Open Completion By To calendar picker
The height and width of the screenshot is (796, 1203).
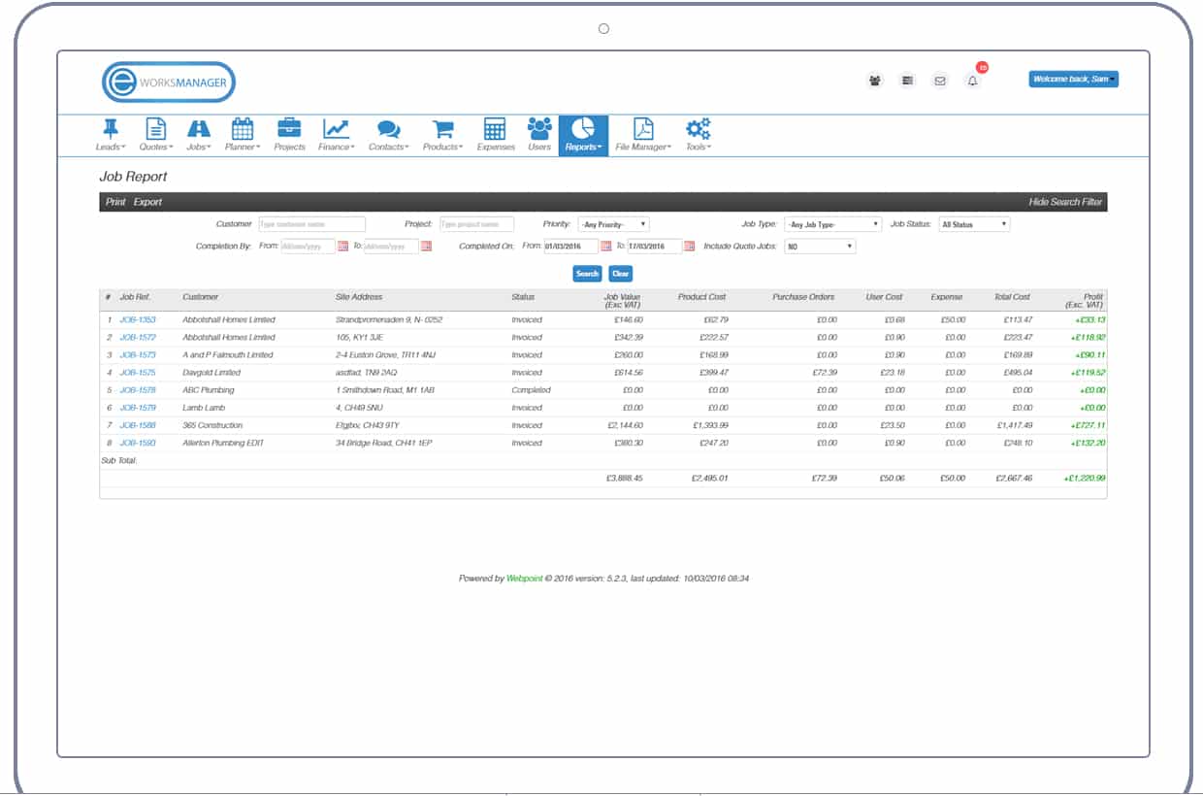[426, 247]
